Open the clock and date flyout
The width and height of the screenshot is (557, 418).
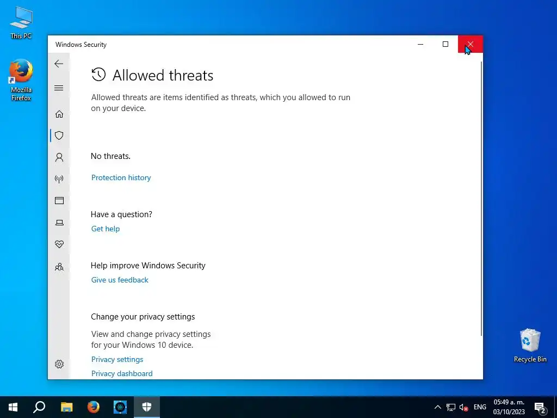[509, 407]
